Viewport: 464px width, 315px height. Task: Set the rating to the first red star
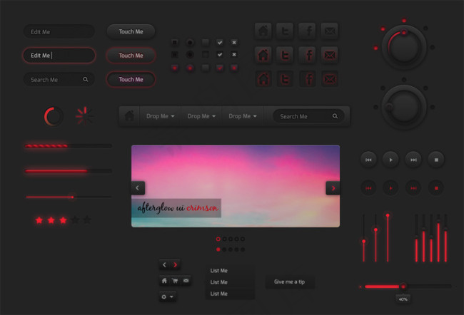39,220
